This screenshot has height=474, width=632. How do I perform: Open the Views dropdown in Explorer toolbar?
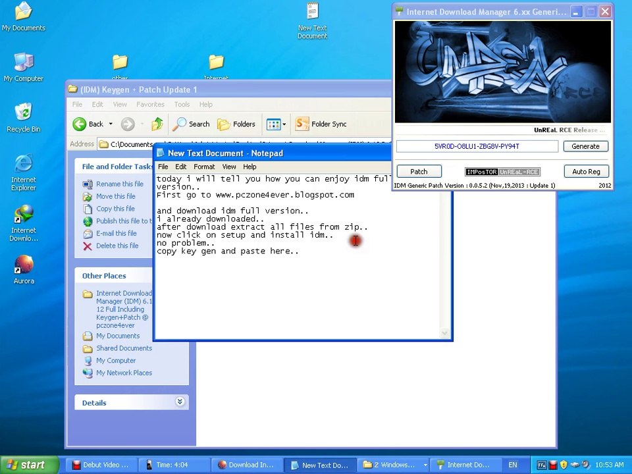point(276,124)
